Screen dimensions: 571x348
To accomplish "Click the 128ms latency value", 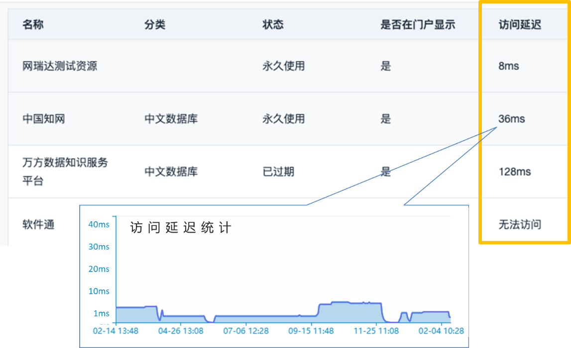I will click(515, 172).
